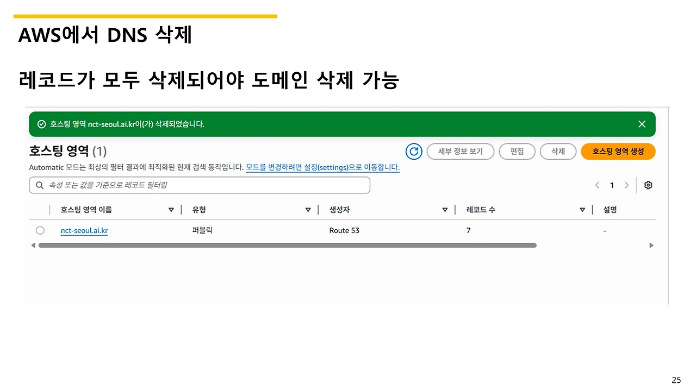This screenshot has height=391, width=696.
Task: Open the 유형 column sort dropdown
Action: (x=308, y=210)
